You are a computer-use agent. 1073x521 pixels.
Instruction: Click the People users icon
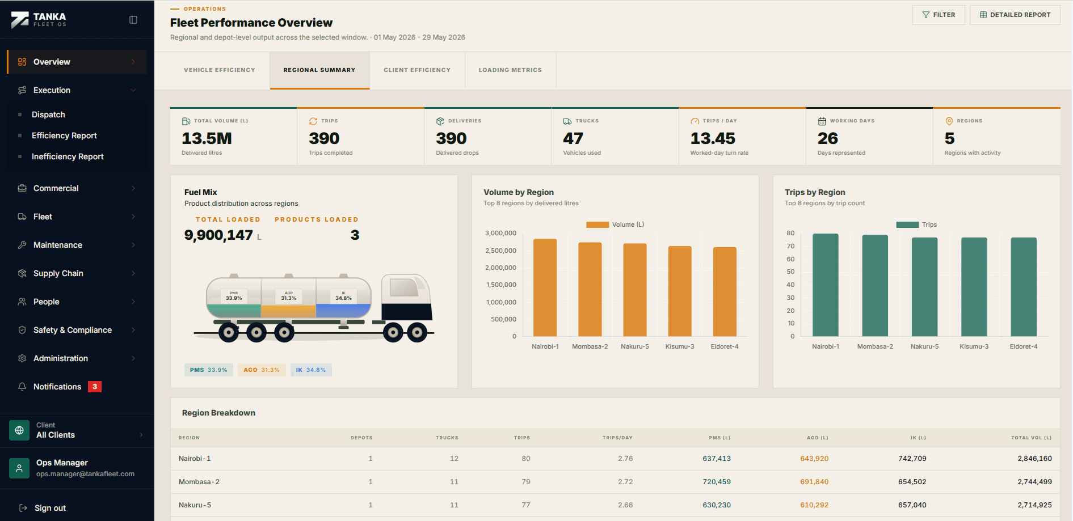22,302
